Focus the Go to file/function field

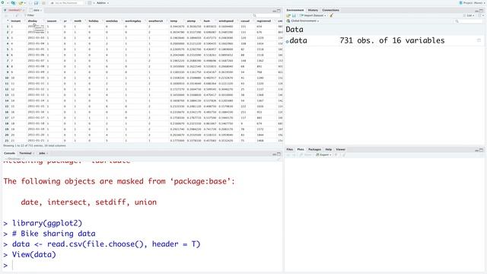67,3
